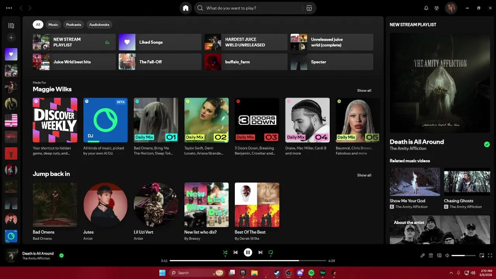Mute using the speaker icon
The width and height of the screenshot is (496, 279).
tap(447, 255)
